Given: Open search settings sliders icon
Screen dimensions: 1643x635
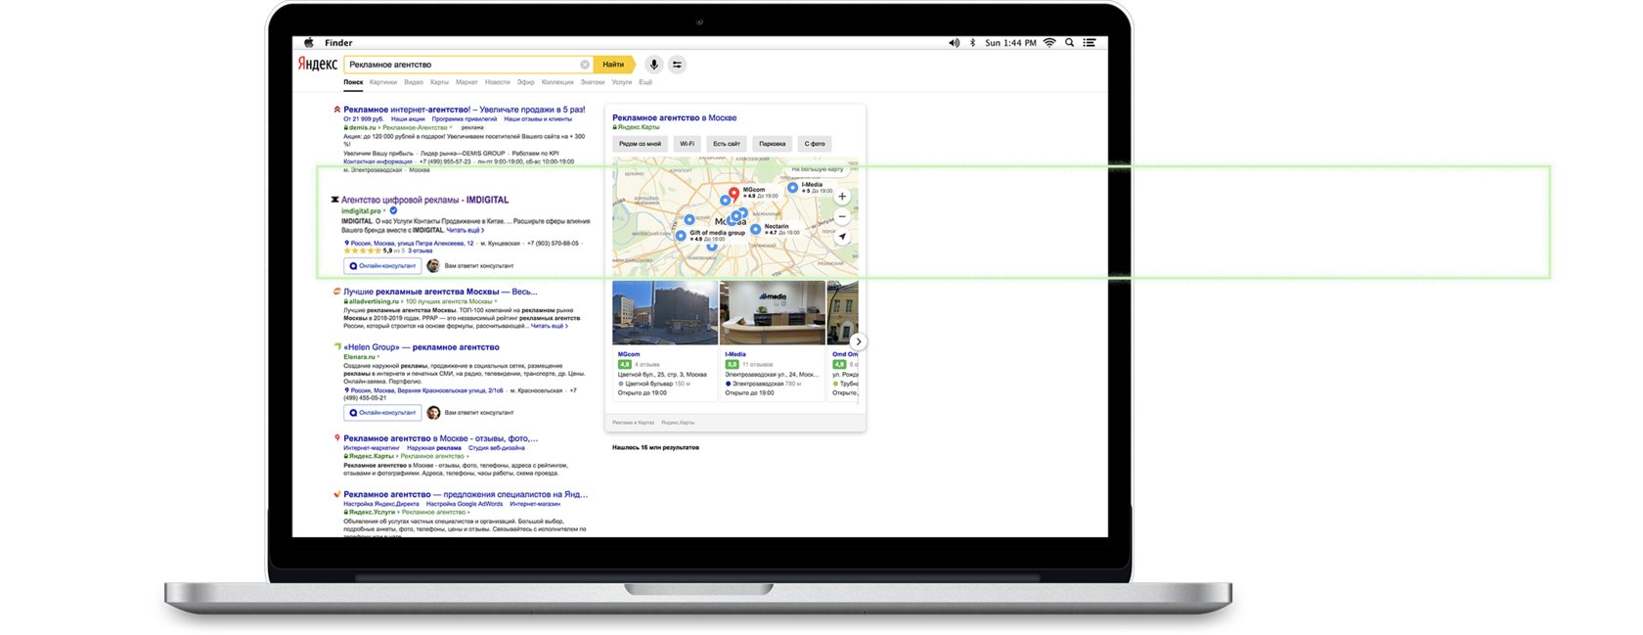Looking at the screenshot, I should point(677,65).
